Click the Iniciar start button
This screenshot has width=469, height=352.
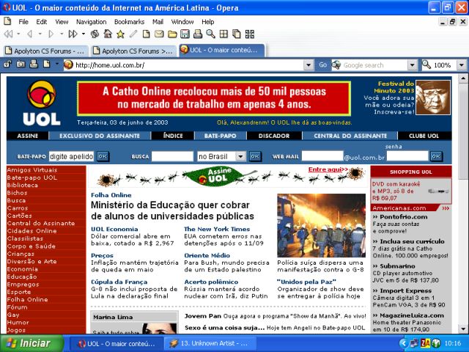29,343
